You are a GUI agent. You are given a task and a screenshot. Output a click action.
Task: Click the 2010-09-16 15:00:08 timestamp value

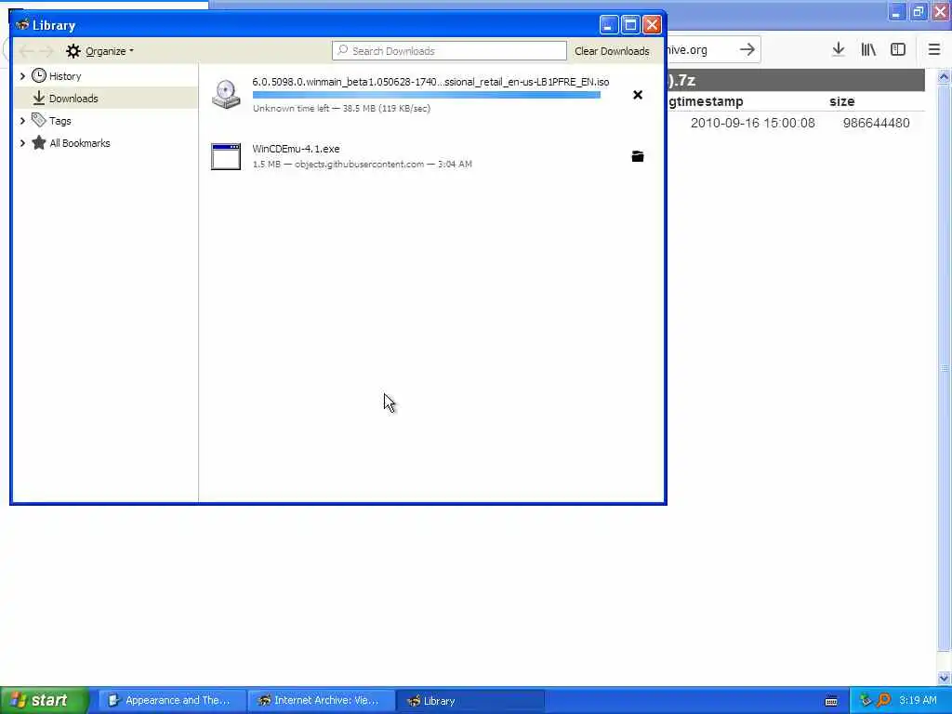pos(753,124)
